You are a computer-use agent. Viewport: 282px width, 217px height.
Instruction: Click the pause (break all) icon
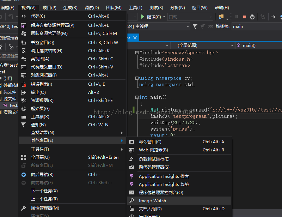point(237,17)
